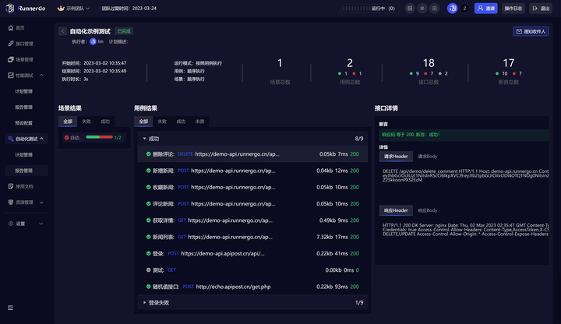Expand the 资源管理 sidebar chevron
The width and height of the screenshot is (561, 324).
[41, 202]
